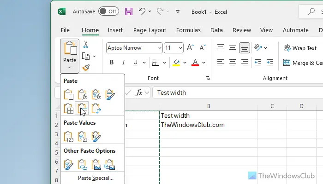Open the Data tab
Image resolution: width=323 pixels, height=184 pixels.
(216, 30)
